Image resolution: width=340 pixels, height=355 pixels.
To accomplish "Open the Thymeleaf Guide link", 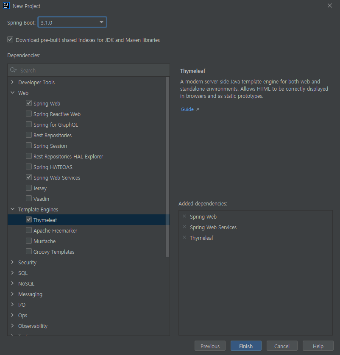I will (x=187, y=109).
